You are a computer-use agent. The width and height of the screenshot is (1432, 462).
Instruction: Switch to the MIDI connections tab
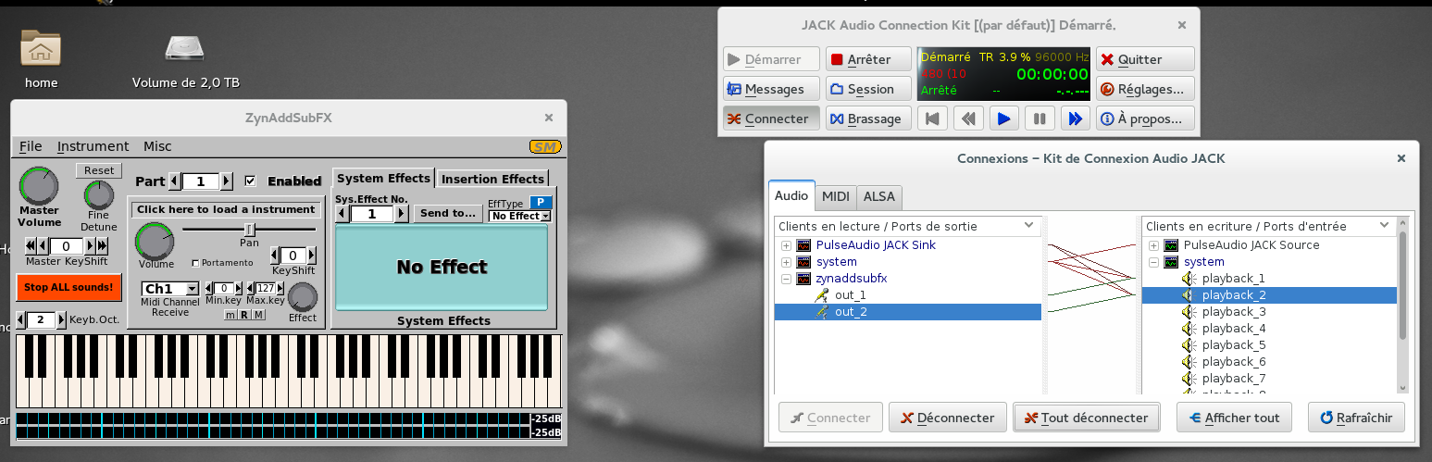(x=836, y=196)
